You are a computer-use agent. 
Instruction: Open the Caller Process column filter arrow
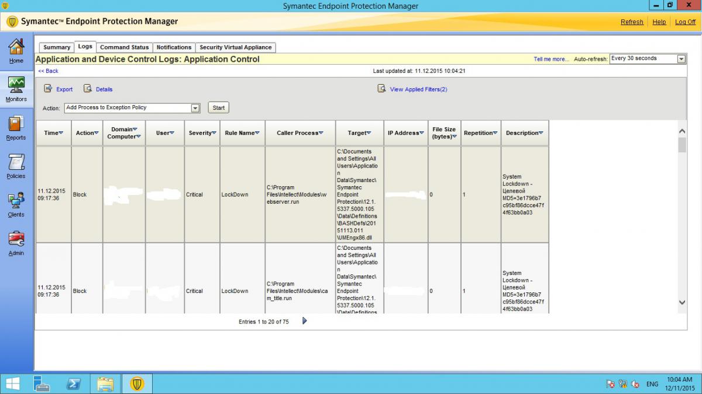point(321,133)
